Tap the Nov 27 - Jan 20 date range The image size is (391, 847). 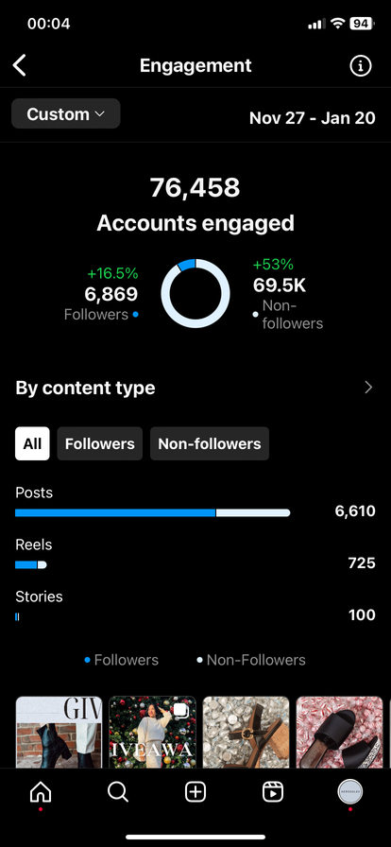pyautogui.click(x=313, y=118)
